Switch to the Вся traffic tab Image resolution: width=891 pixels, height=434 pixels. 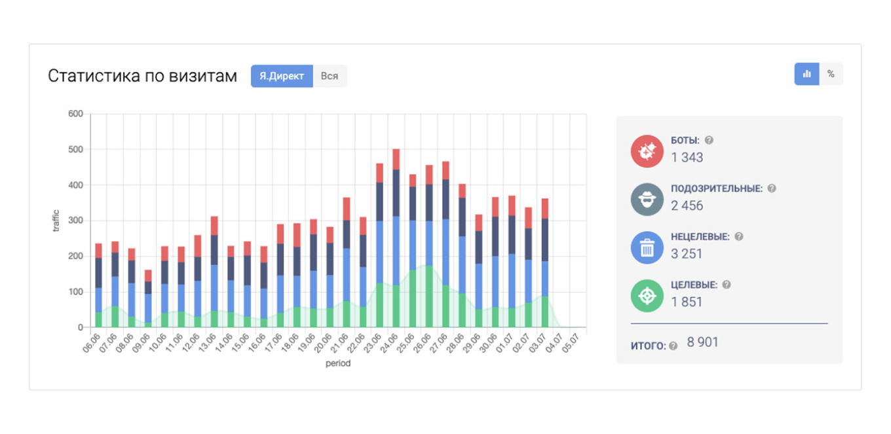click(330, 76)
